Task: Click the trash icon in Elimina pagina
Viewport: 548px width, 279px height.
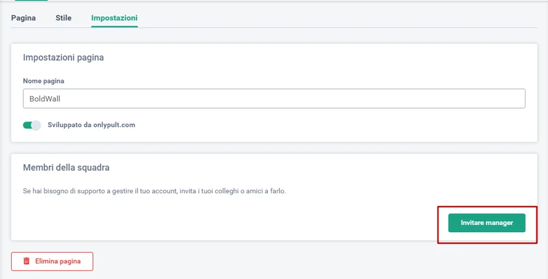Action: click(x=26, y=261)
